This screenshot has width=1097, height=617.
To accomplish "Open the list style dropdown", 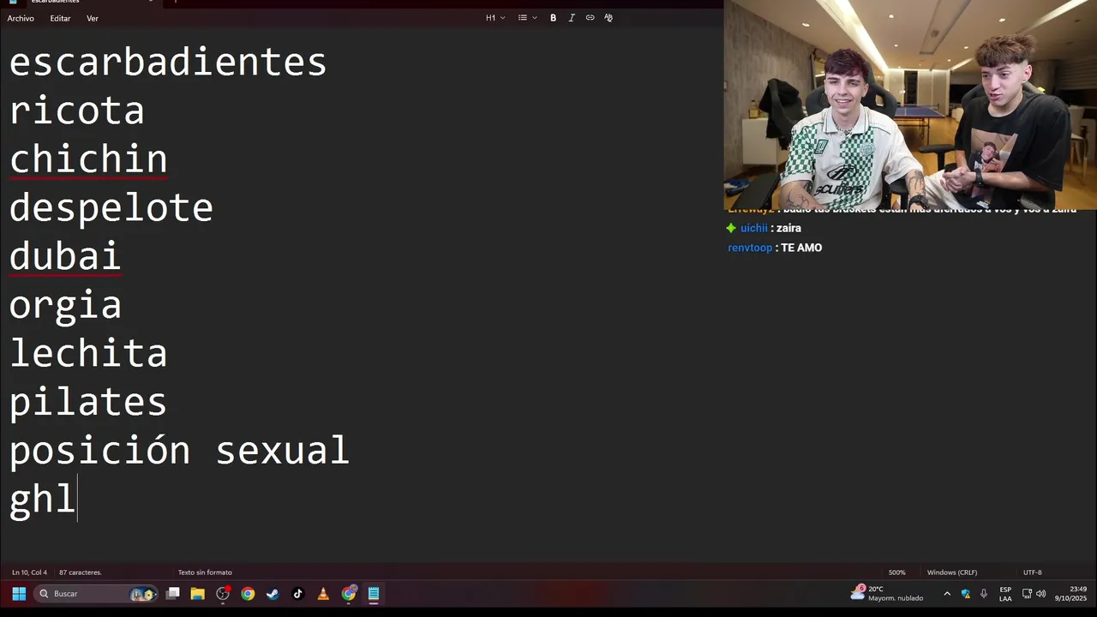I will pyautogui.click(x=527, y=18).
